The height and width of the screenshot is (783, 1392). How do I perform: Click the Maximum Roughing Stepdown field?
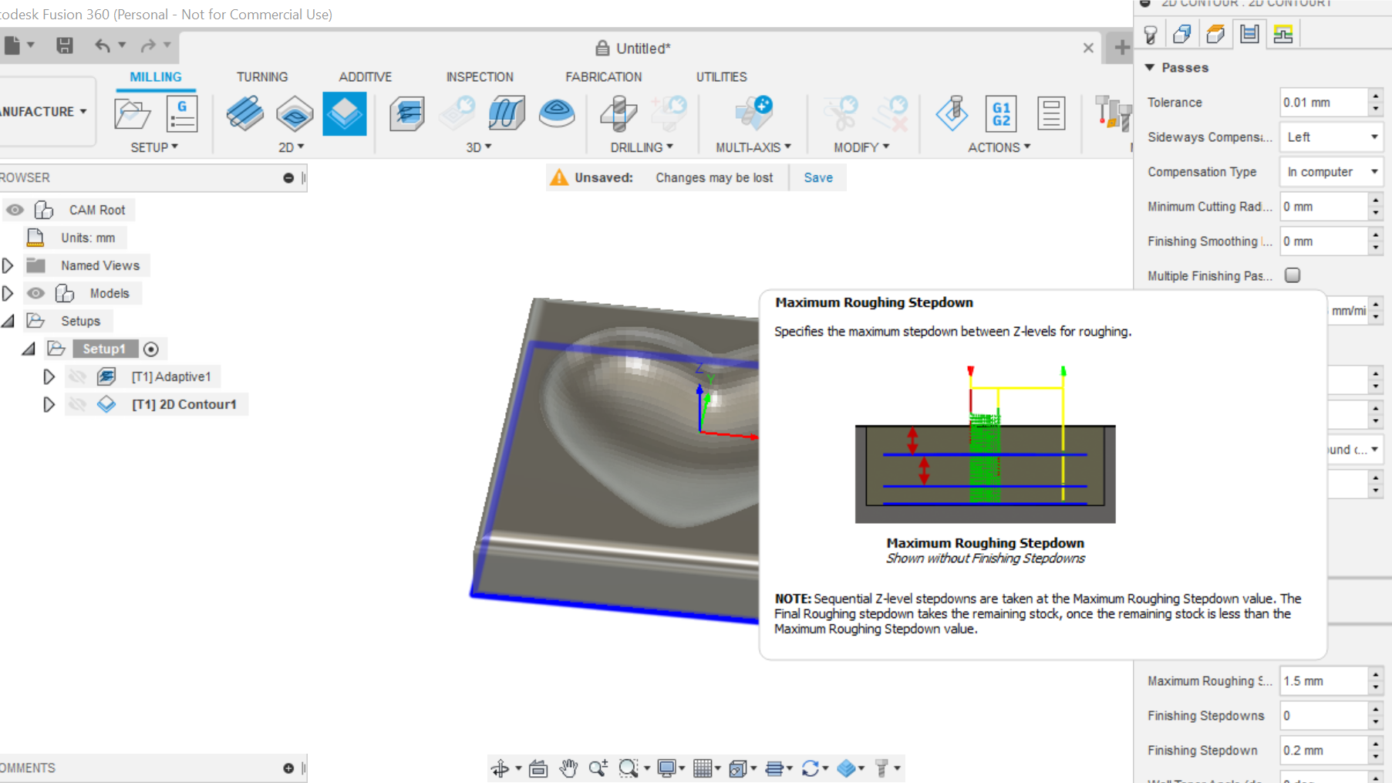click(1323, 681)
